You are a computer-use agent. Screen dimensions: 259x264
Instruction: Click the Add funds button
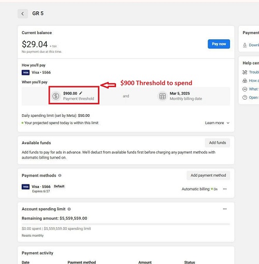tap(218, 143)
